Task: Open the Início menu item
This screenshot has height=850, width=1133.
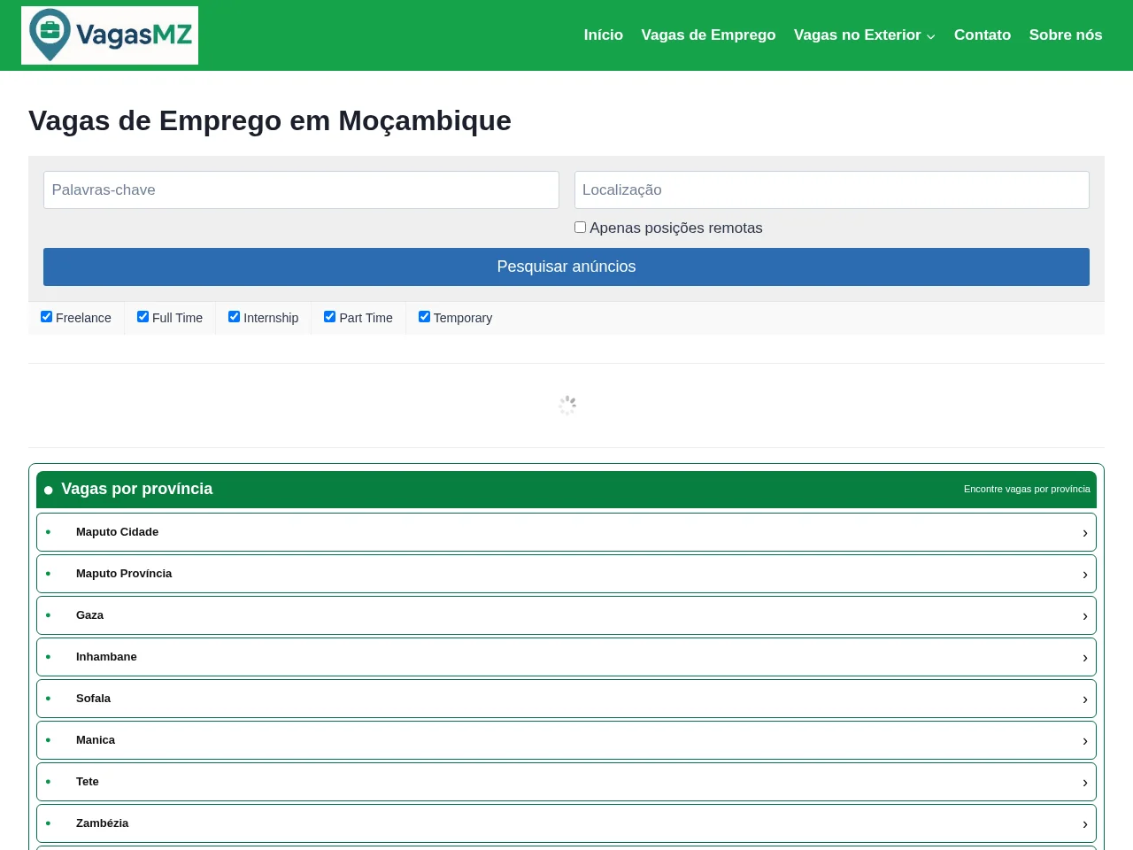Action: click(604, 35)
